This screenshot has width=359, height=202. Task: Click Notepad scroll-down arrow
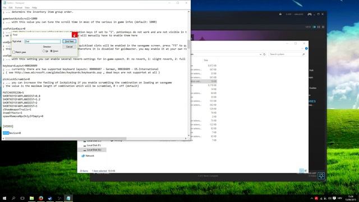tap(189, 135)
